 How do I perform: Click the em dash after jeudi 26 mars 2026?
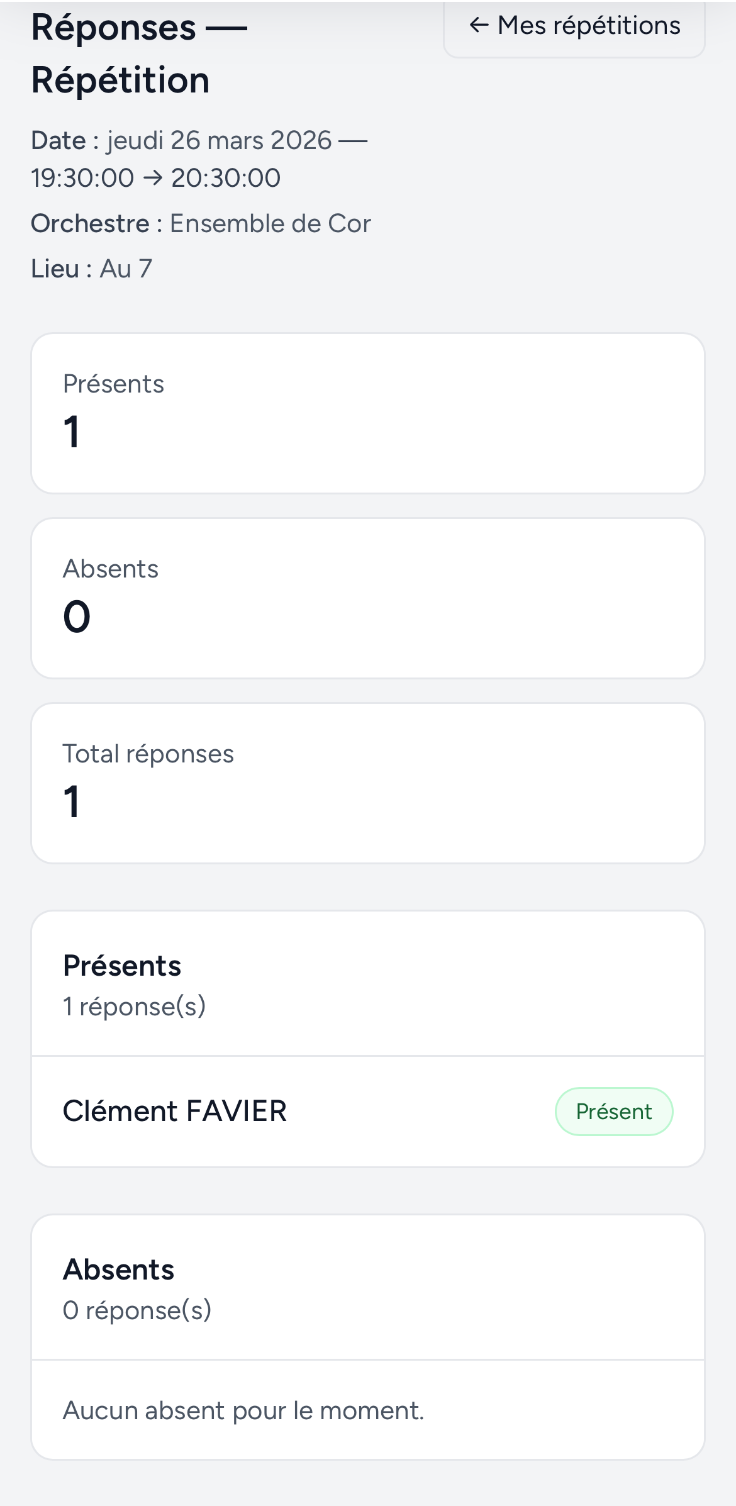(x=352, y=140)
